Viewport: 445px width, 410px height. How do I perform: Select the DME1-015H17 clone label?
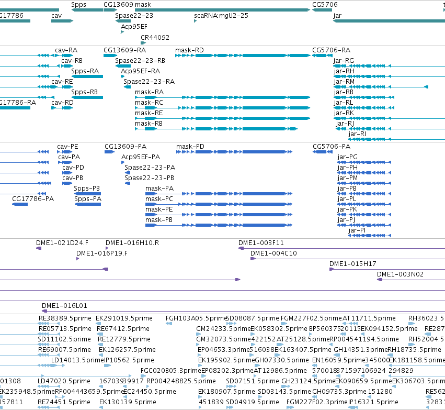(x=352, y=264)
